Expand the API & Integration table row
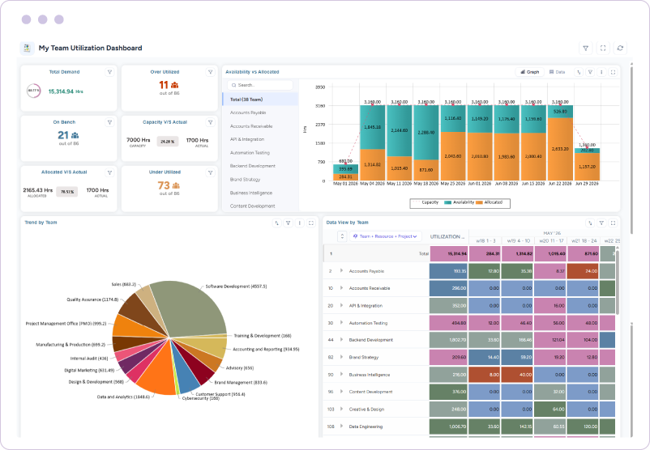This screenshot has height=450, width=650. [341, 305]
